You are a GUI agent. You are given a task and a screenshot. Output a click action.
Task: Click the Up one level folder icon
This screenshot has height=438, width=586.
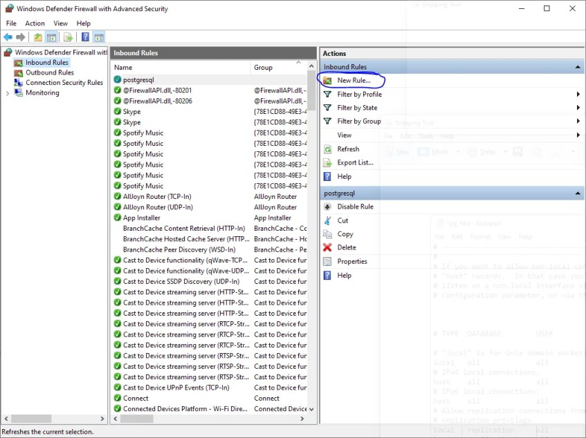pyautogui.click(x=38, y=37)
